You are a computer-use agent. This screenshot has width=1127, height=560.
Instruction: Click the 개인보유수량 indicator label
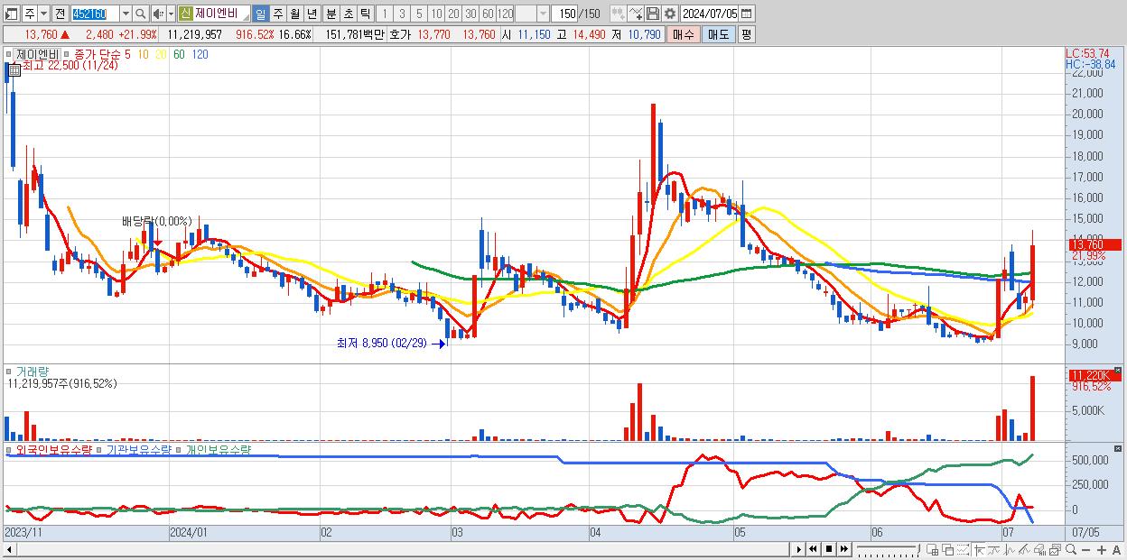(219, 449)
